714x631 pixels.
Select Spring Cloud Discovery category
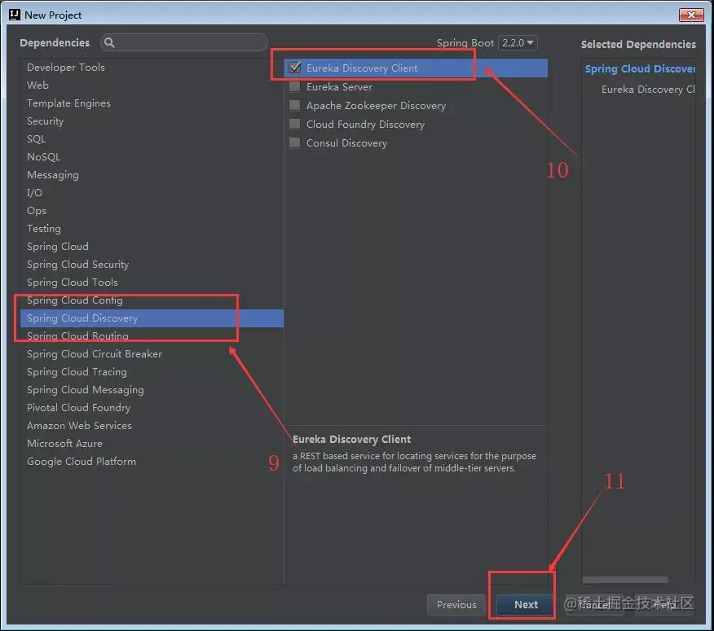(x=152, y=318)
